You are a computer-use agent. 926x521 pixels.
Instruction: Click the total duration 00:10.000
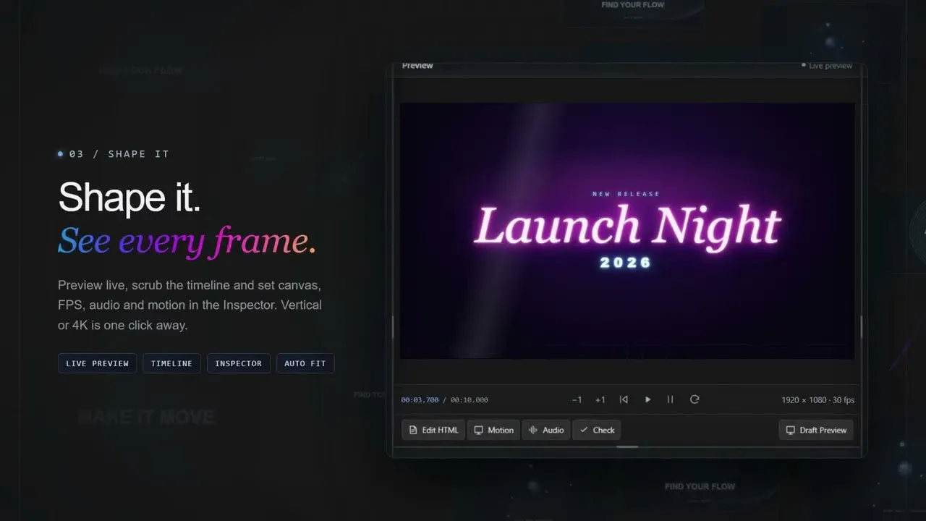click(470, 400)
